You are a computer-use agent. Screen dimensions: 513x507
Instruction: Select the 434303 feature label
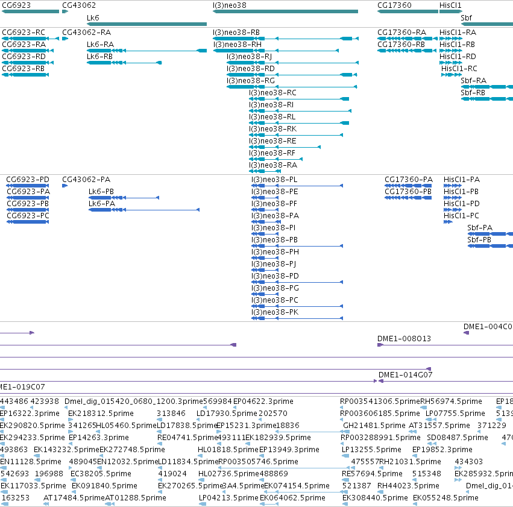point(469,462)
